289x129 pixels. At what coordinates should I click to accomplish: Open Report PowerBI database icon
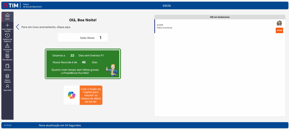tap(7, 77)
